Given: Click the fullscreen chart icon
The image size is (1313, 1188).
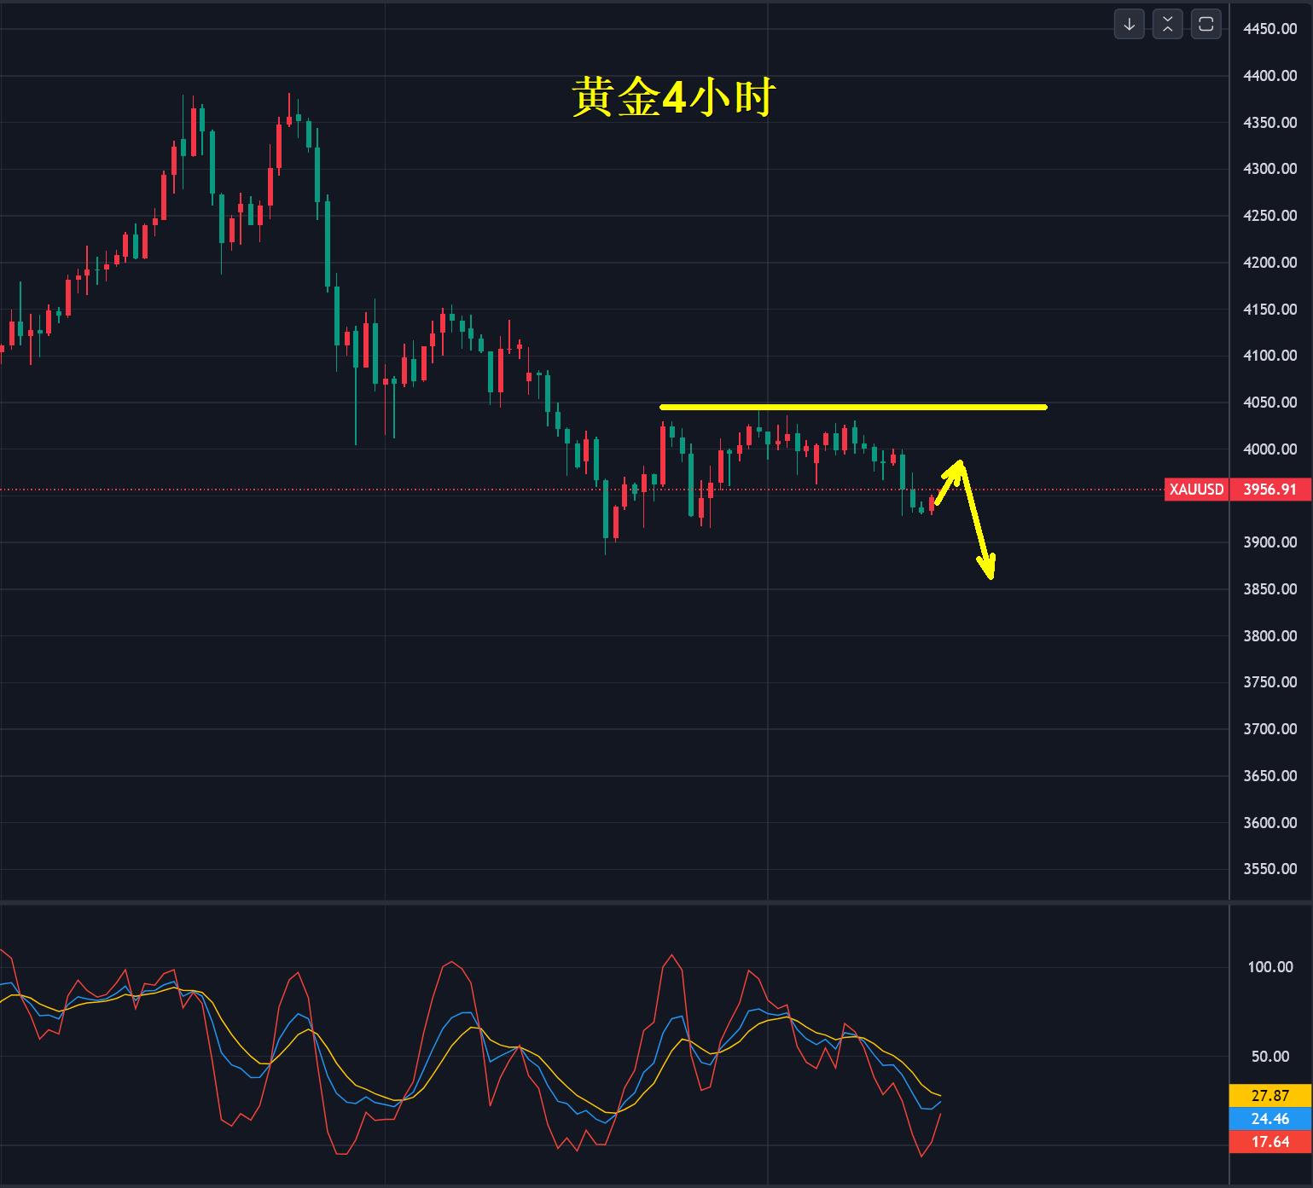Looking at the screenshot, I should [1205, 25].
